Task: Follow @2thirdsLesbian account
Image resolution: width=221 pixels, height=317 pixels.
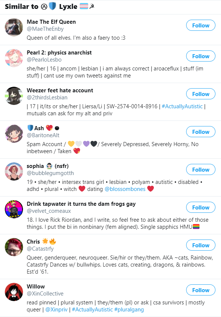Action: 201,94
